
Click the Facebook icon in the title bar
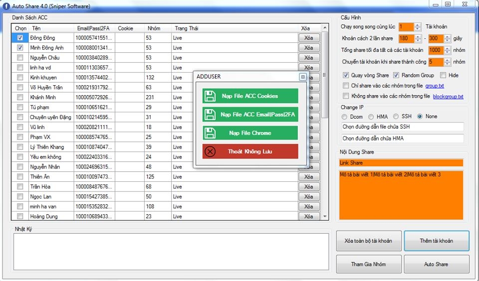click(6, 6)
